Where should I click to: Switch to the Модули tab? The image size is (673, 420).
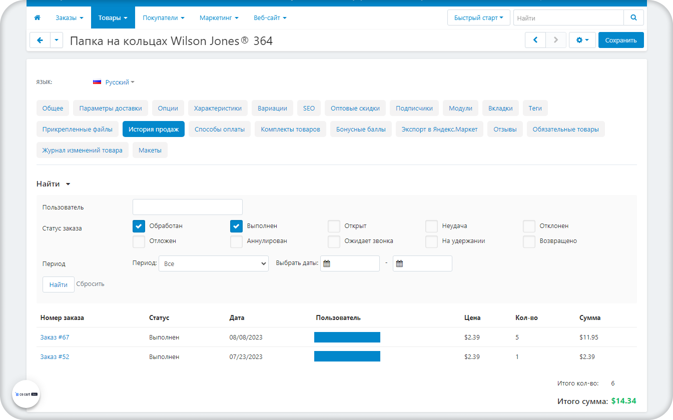click(x=460, y=108)
